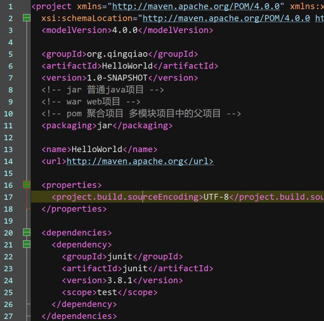
Task: Click the HelloWorld artifactId value
Action: pos(127,66)
